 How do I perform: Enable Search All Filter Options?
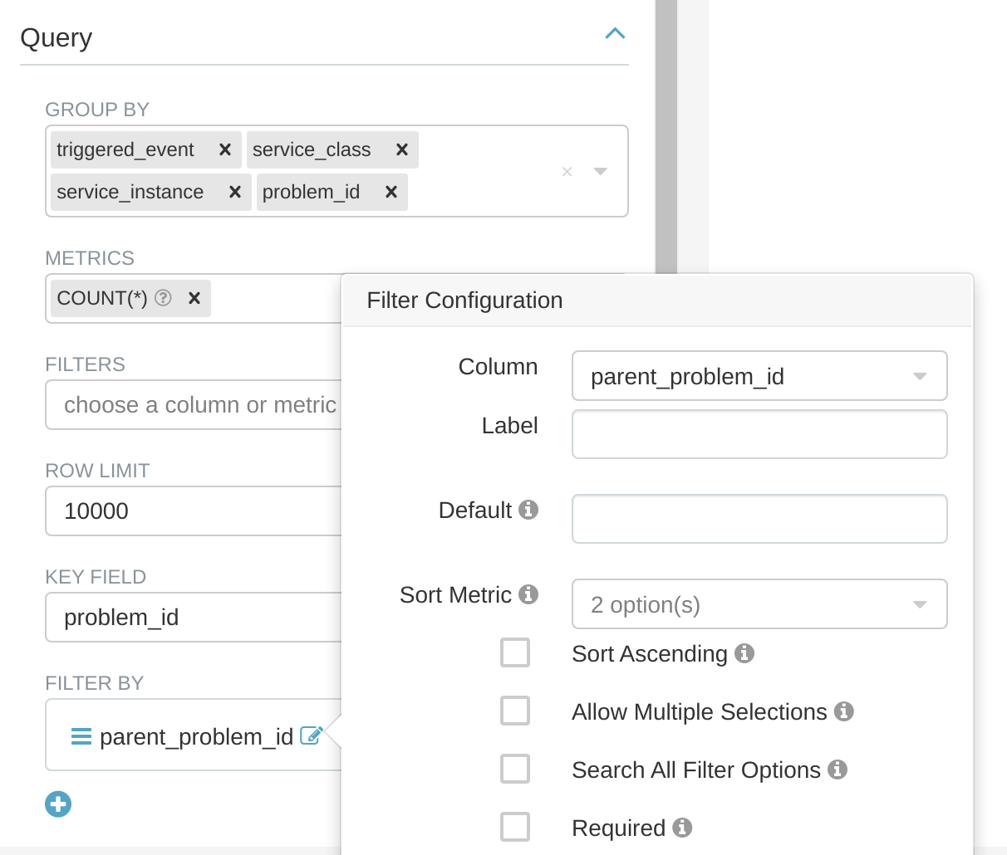pyautogui.click(x=515, y=769)
